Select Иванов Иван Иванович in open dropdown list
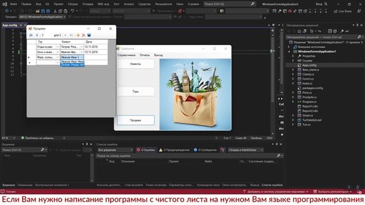Image resolution: width=365 pixels, height=205 pixels. point(72,61)
